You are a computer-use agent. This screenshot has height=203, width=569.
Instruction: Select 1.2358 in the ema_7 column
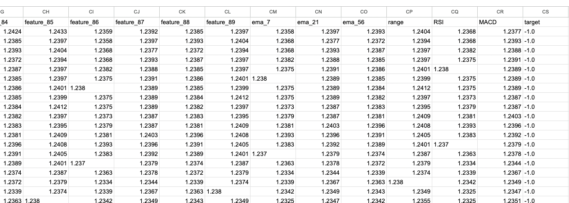point(273,31)
